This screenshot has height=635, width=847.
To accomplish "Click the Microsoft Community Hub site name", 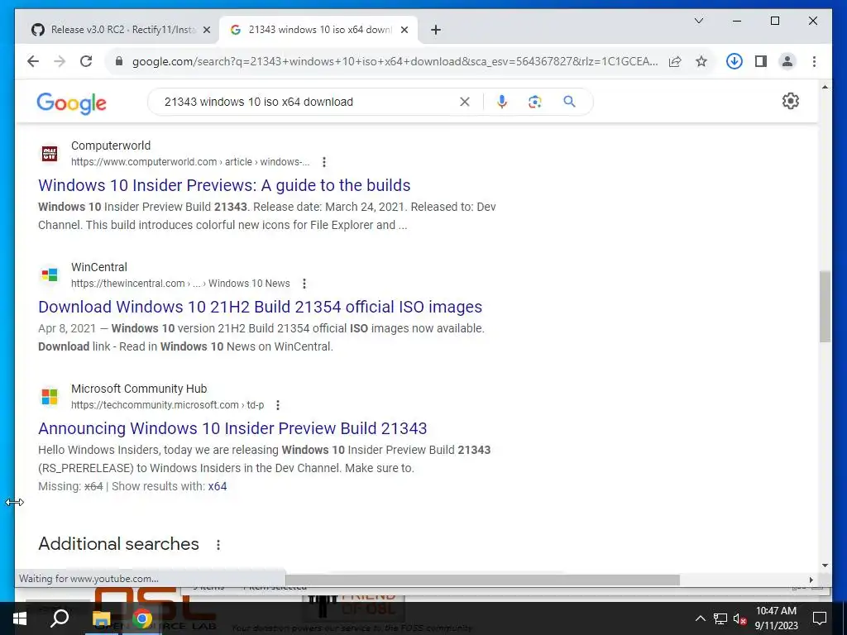I will 139,389.
